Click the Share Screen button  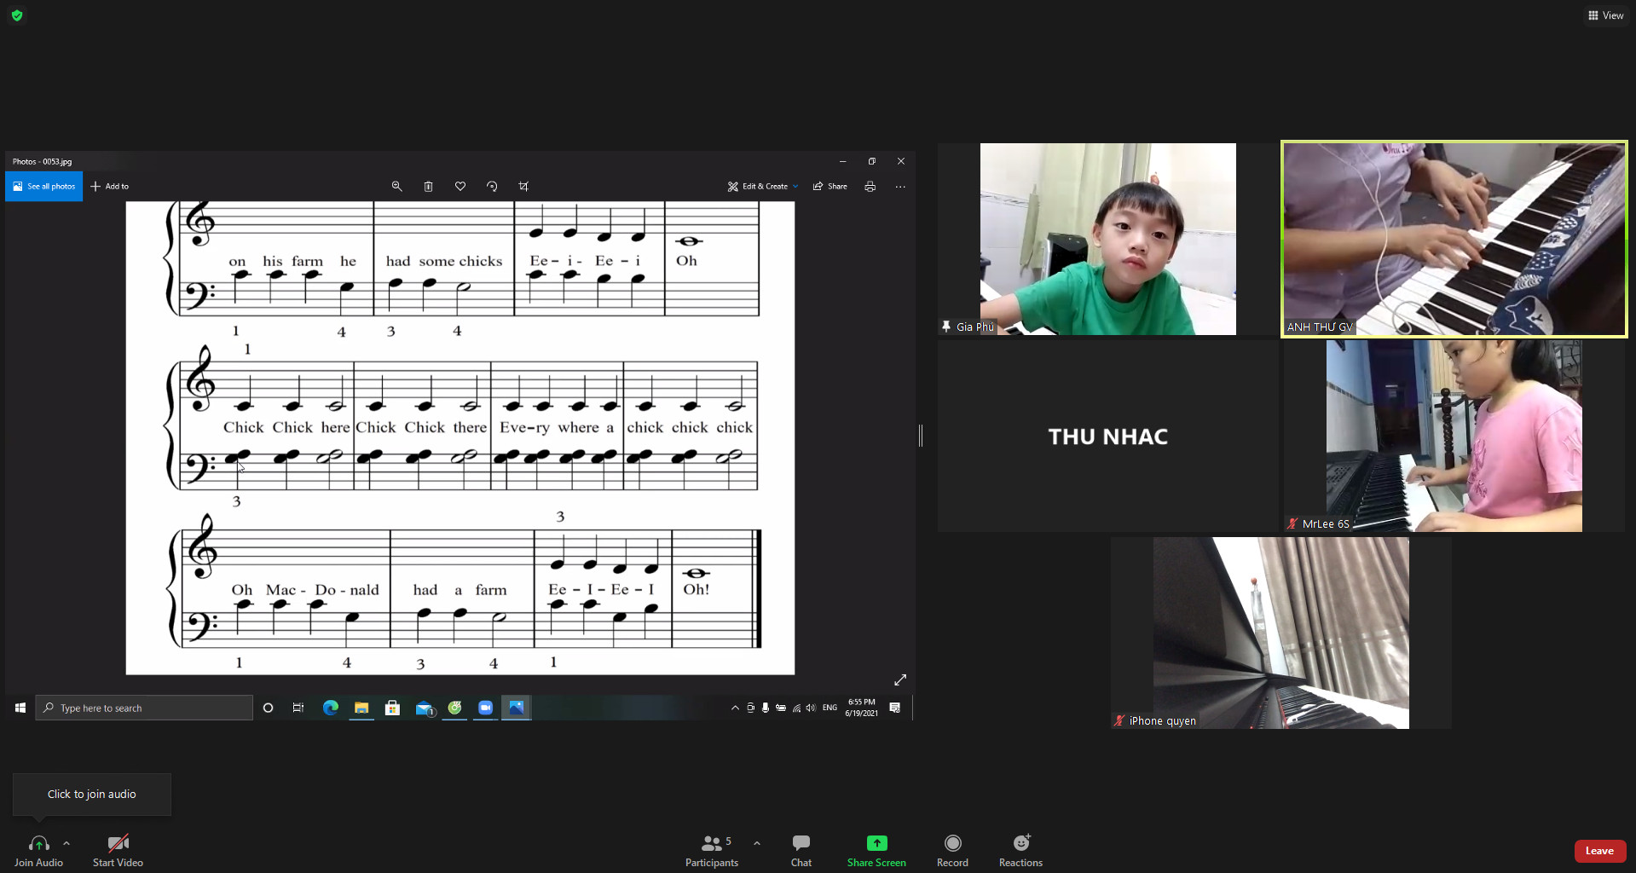click(876, 849)
